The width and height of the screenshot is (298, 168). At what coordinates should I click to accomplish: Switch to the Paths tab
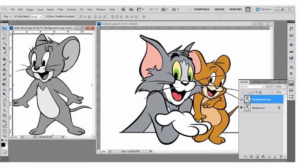pos(266,82)
